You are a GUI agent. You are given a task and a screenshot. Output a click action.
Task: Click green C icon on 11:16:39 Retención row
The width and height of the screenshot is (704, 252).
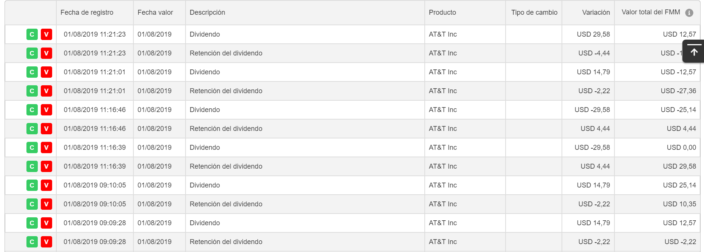(32, 166)
